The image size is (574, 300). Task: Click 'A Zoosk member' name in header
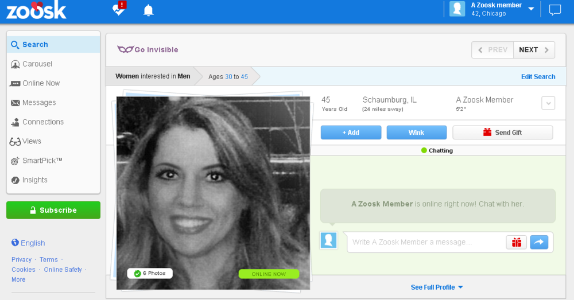496,5
